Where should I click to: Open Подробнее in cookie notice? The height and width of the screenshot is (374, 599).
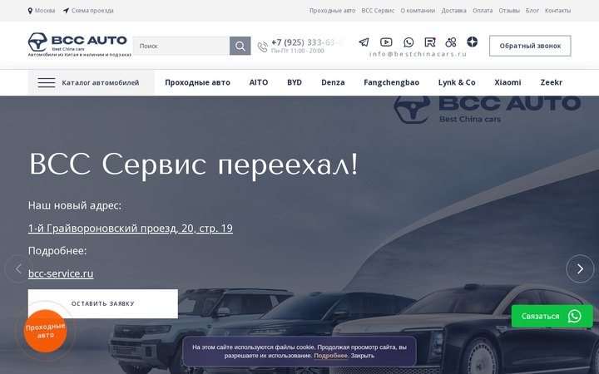click(x=330, y=356)
